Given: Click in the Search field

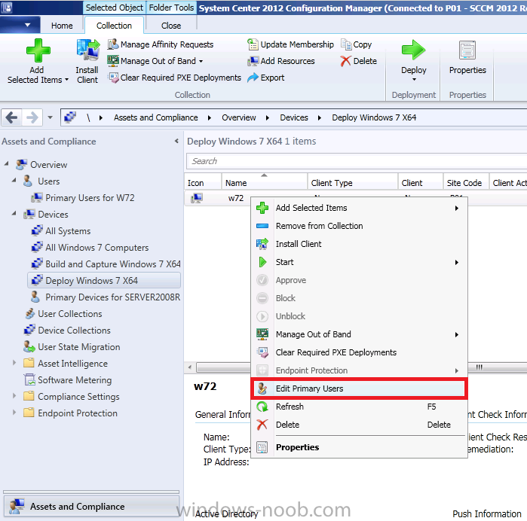Looking at the screenshot, I should tap(357, 161).
